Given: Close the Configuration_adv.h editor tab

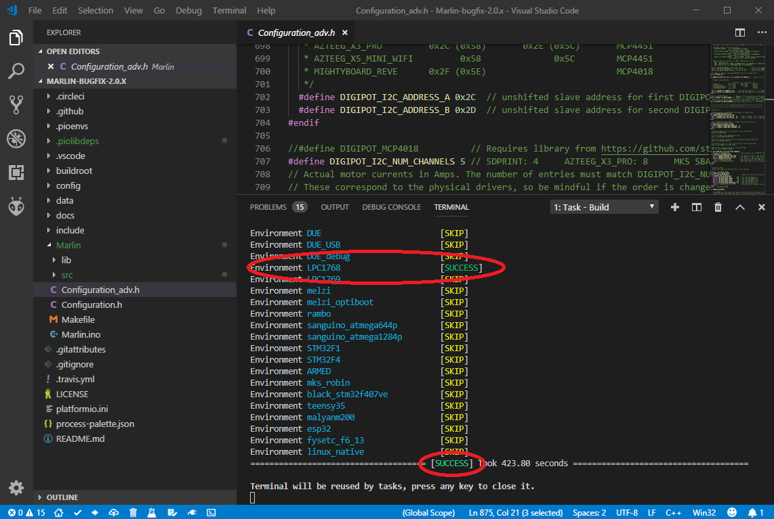Looking at the screenshot, I should [345, 32].
